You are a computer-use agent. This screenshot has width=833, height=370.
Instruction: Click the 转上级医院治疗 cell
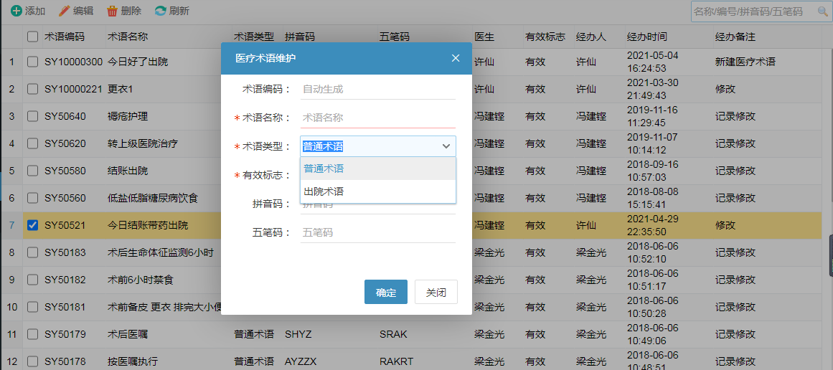(x=142, y=143)
